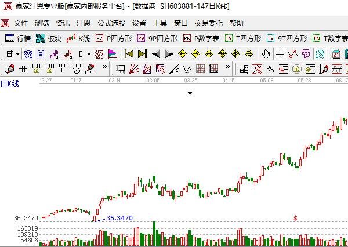Toggle the 权 ex-rights adjustment icon
This screenshot has width=348, height=247.
99,54
